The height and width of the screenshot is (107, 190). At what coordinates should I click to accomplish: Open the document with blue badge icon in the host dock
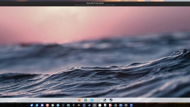tap(105, 105)
